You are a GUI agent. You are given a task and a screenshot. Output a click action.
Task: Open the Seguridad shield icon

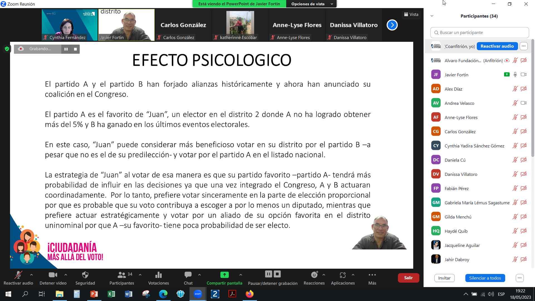pyautogui.click(x=85, y=275)
